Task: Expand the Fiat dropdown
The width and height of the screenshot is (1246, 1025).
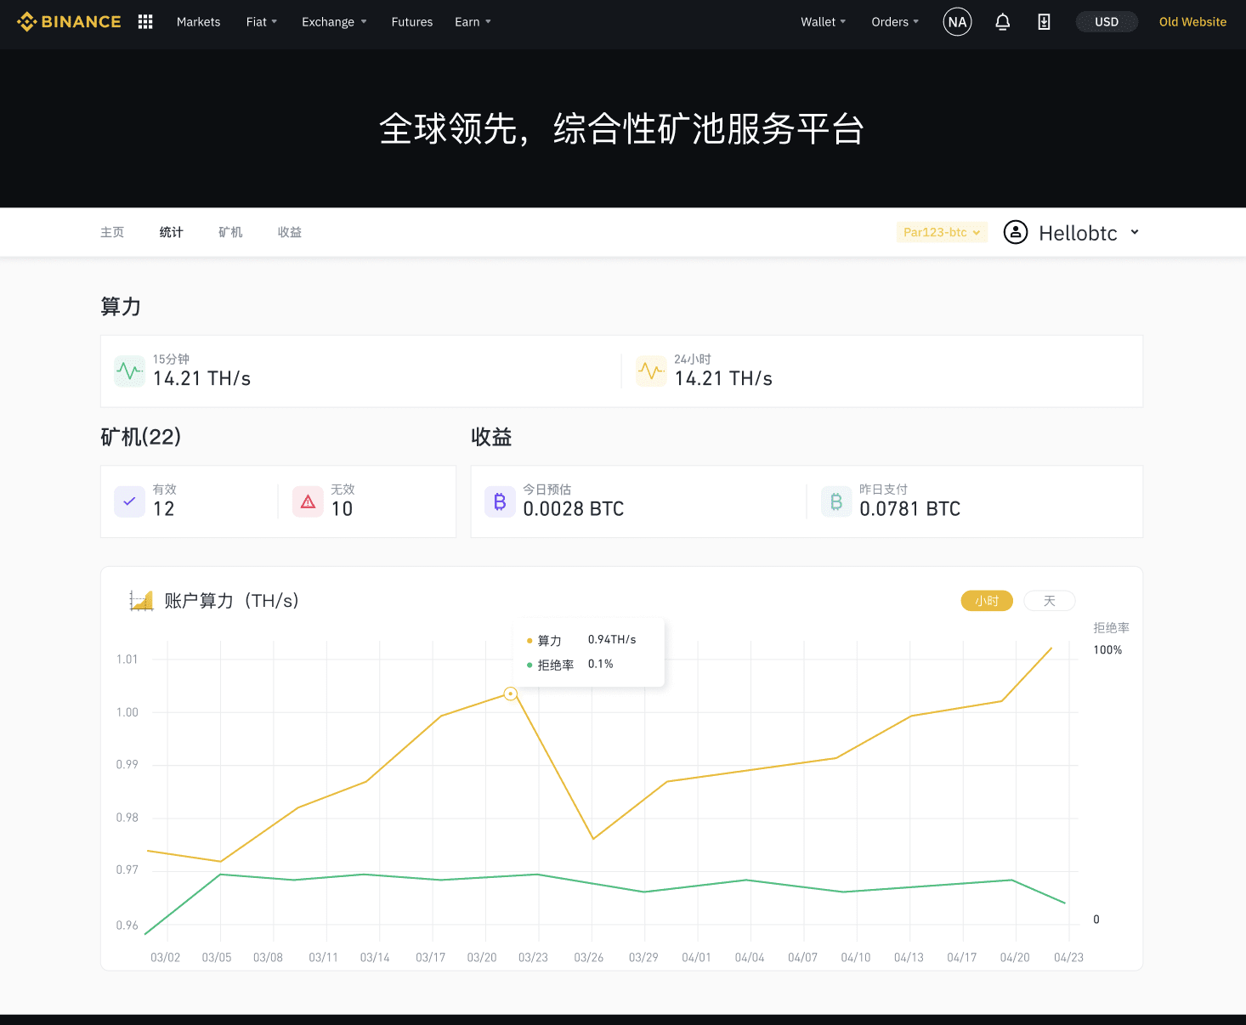Action: [x=262, y=22]
